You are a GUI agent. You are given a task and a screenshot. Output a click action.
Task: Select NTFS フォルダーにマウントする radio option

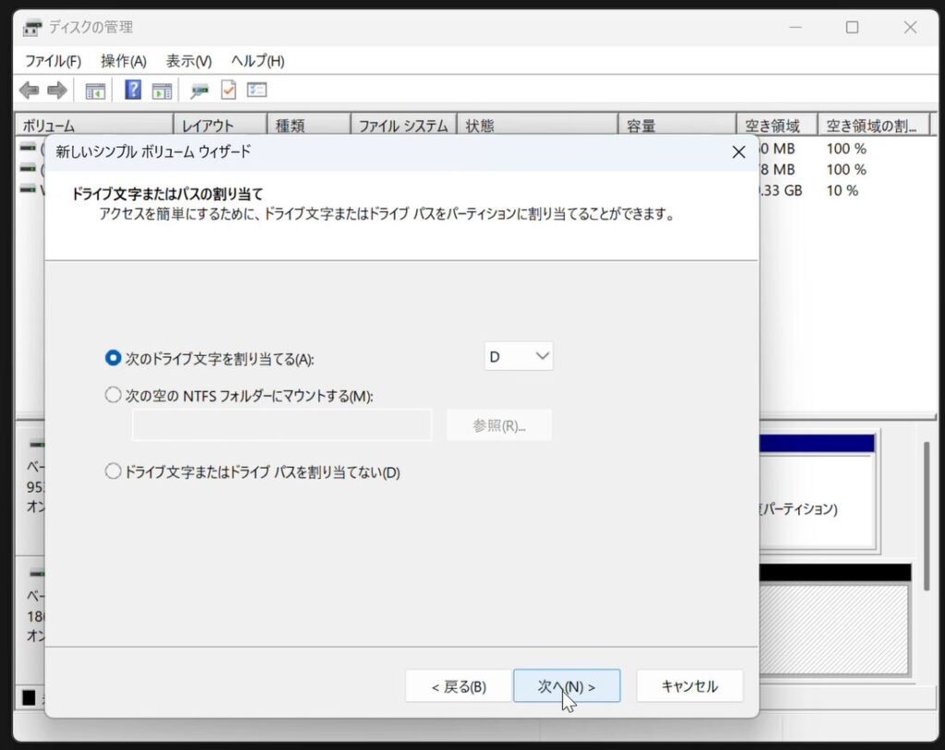[114, 396]
